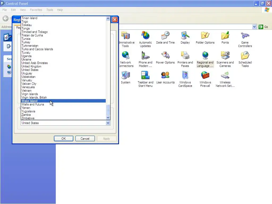Open Windows CardSpace icon

[x=185, y=75]
